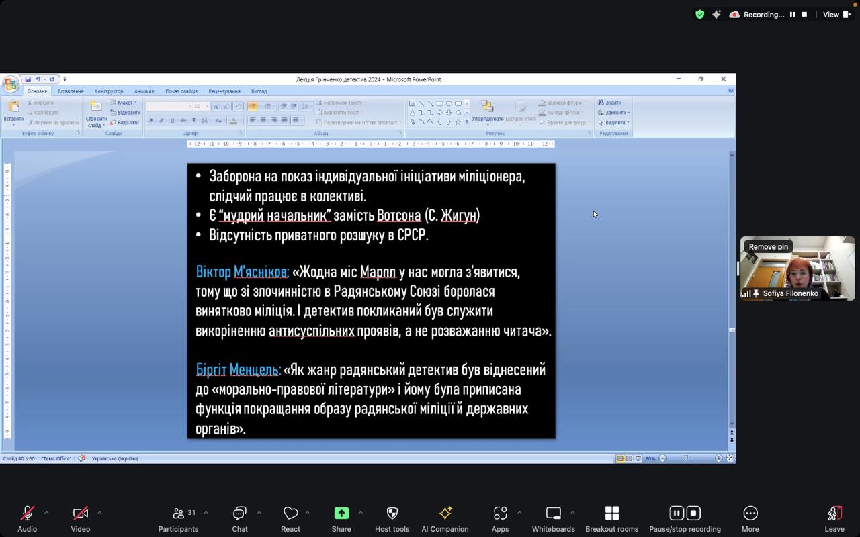The width and height of the screenshot is (860, 537).
Task: Click the Office button in PowerPoint
Action: pos(11,84)
